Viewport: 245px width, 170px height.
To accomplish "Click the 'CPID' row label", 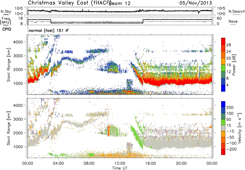I will [7, 29].
